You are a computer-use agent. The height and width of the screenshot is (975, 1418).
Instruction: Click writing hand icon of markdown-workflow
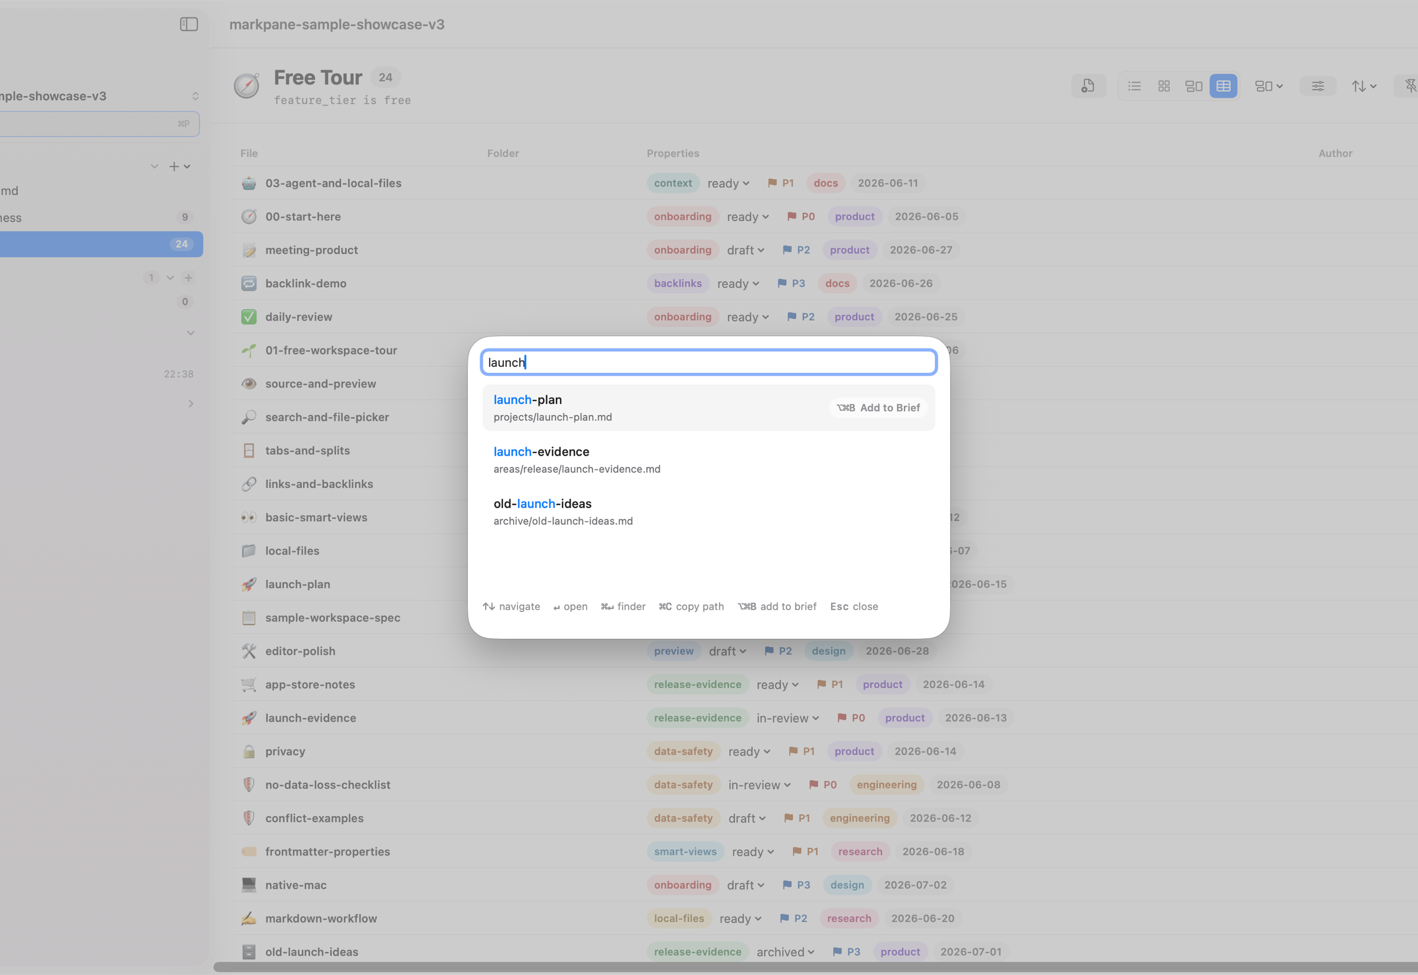pyautogui.click(x=249, y=919)
